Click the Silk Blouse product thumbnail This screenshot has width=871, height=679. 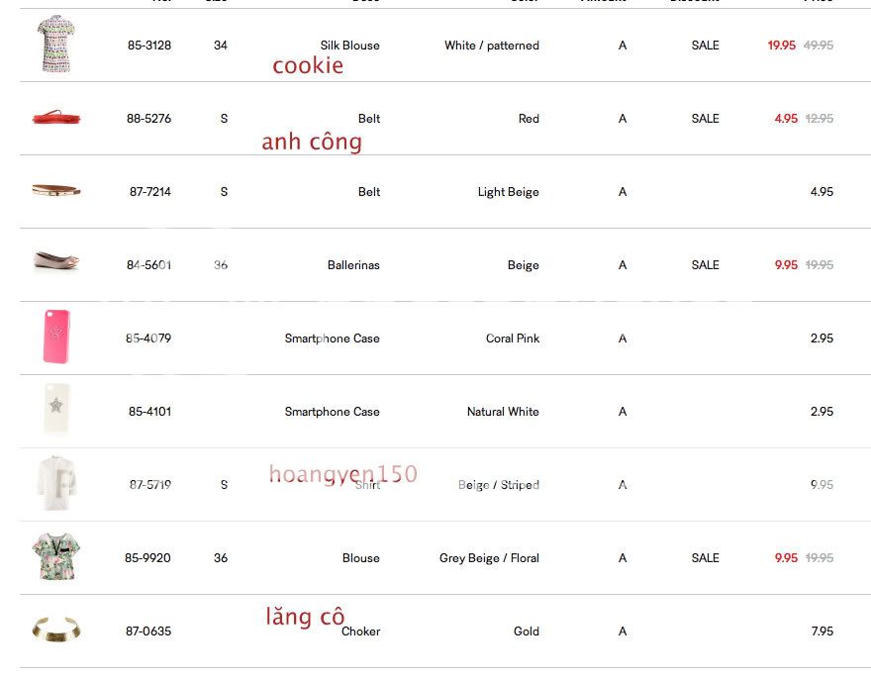pyautogui.click(x=55, y=44)
